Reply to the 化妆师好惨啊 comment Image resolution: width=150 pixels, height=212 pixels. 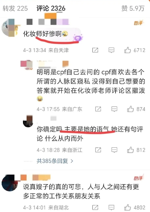tap(111, 50)
